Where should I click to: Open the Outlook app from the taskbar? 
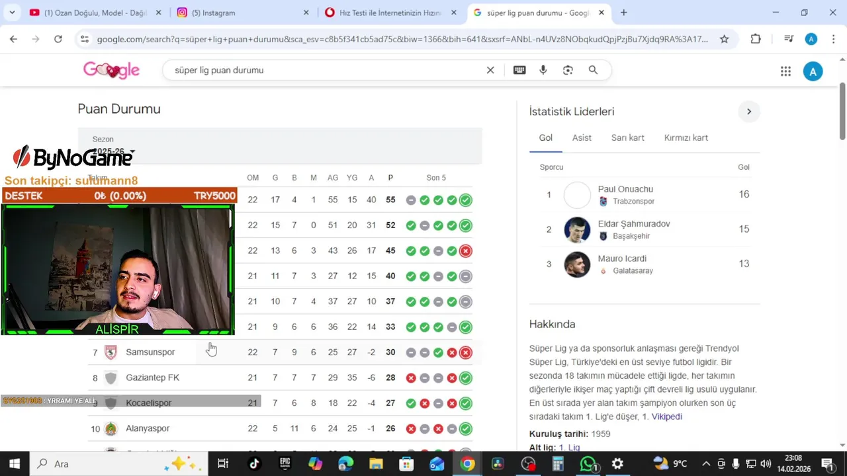[x=437, y=463]
